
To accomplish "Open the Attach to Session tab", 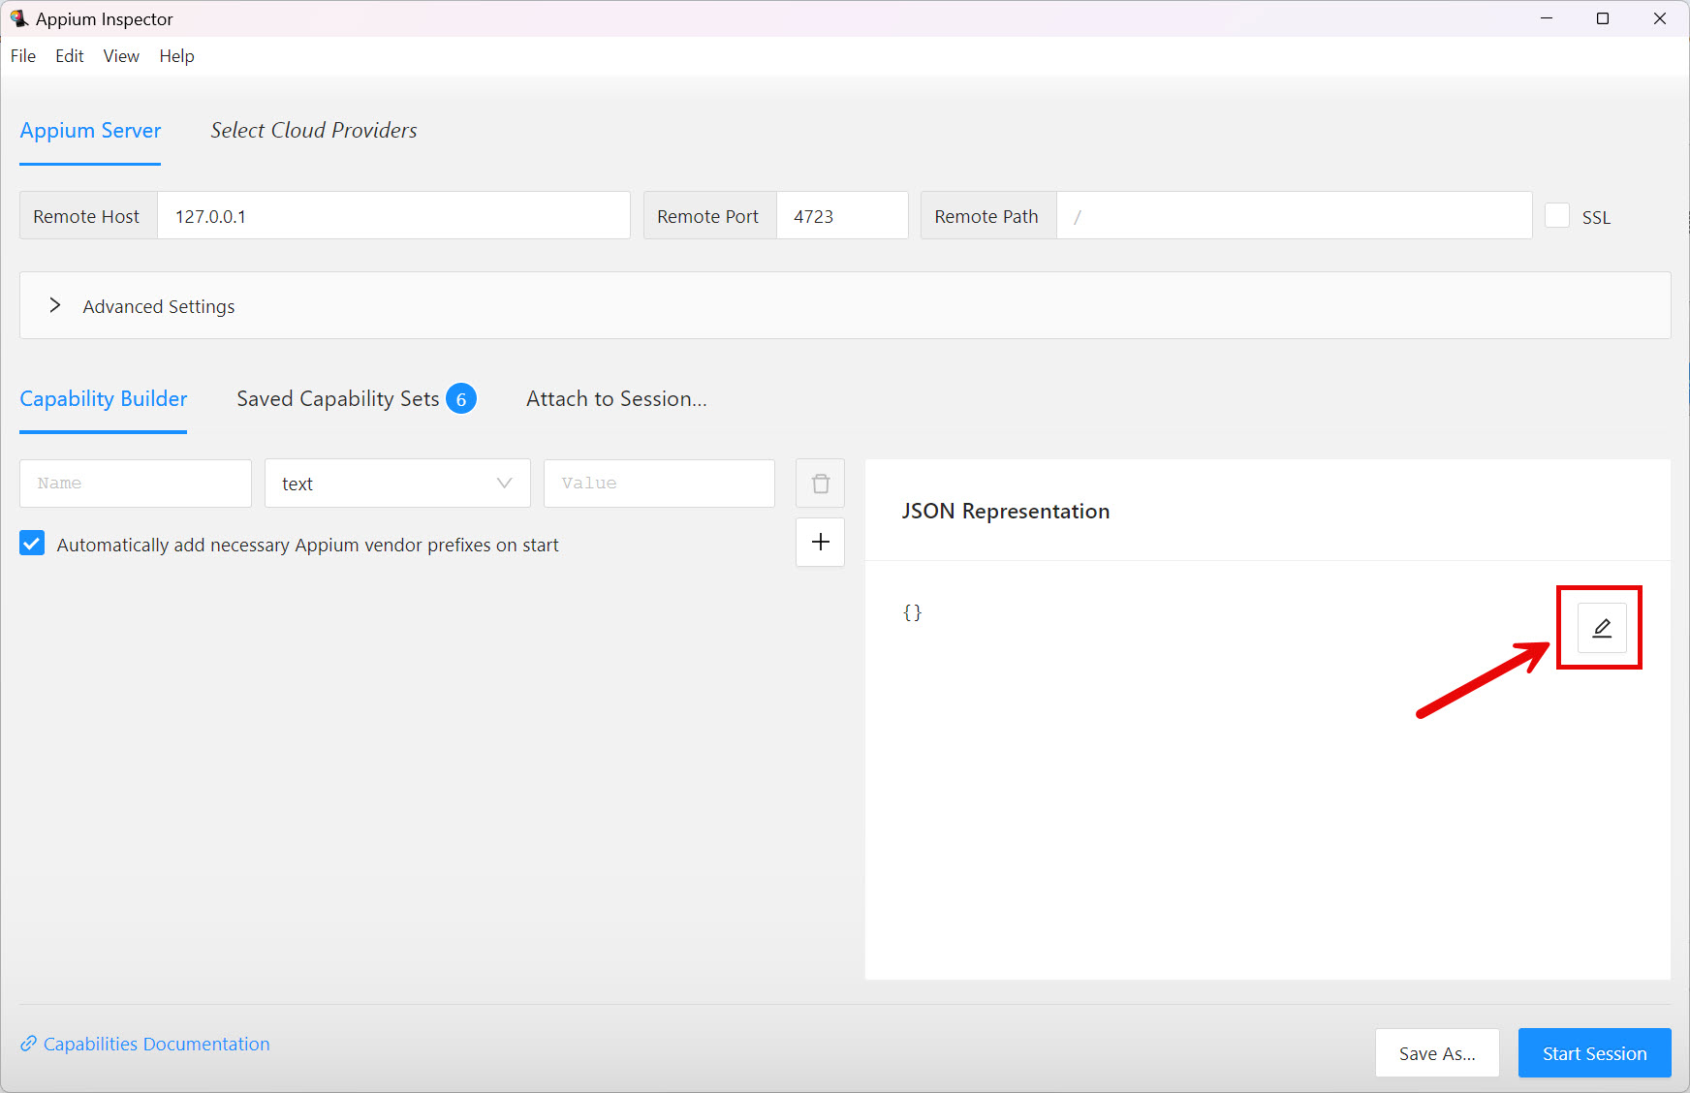I will 616,399.
